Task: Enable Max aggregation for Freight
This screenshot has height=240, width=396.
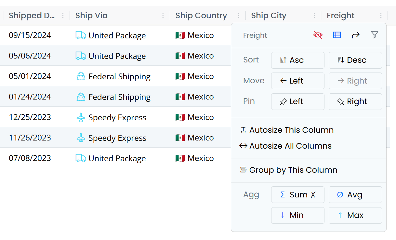Action: [355, 215]
